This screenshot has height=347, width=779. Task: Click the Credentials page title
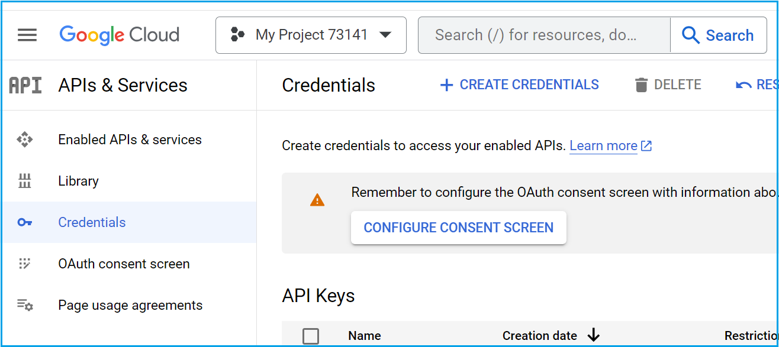click(329, 85)
